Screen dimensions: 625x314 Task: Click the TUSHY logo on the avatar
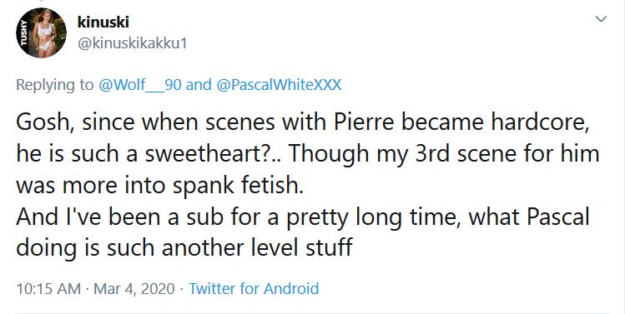(23, 33)
